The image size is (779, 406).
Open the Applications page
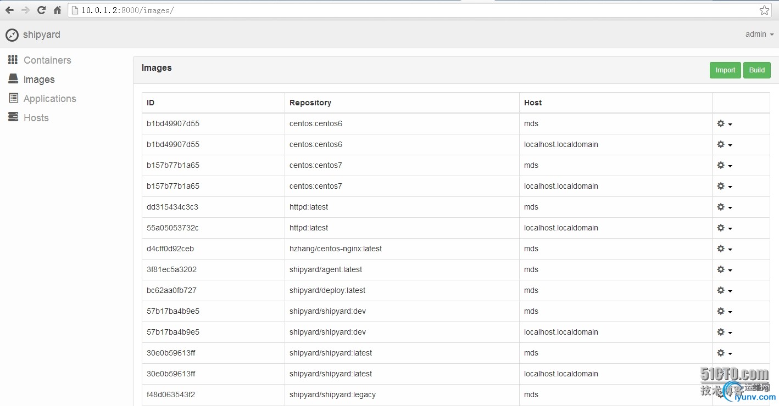click(50, 99)
